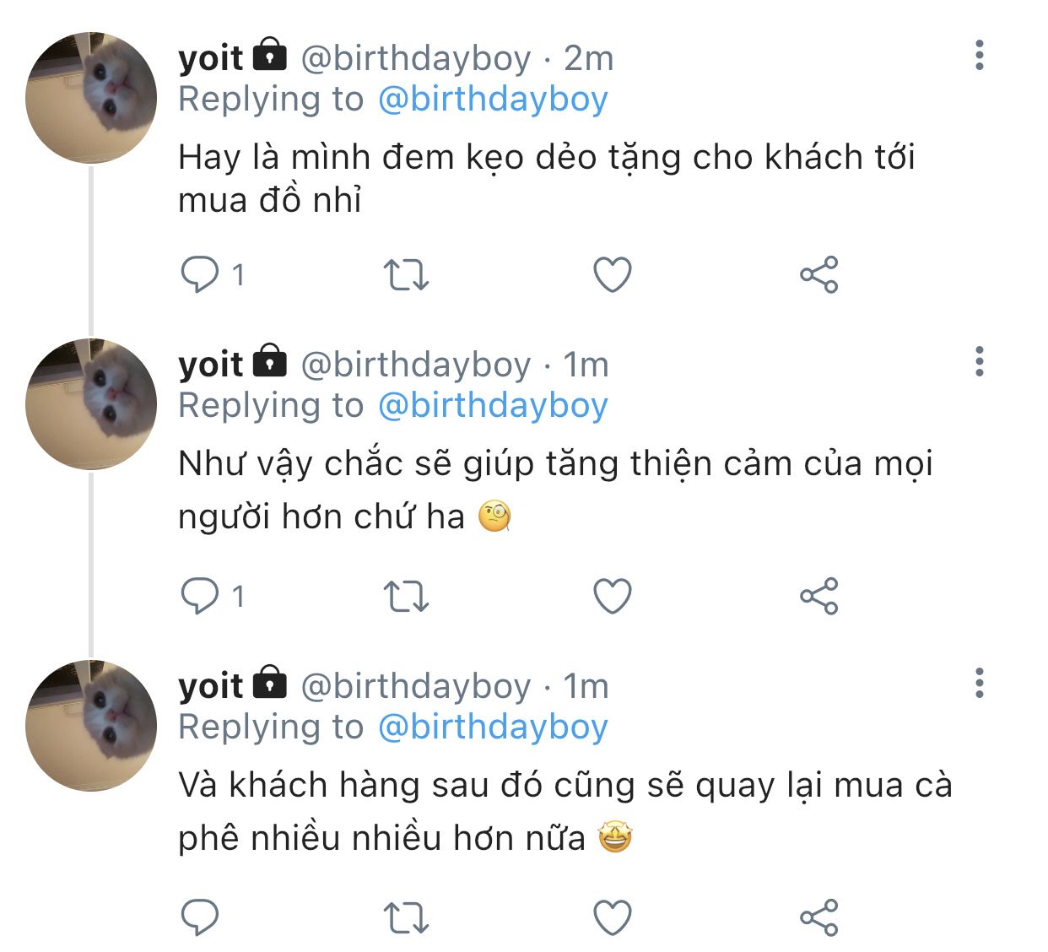
Task: Open @birthdayboy link in first tweet's reply line
Action: tap(493, 100)
